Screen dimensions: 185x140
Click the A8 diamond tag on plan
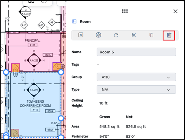point(52,22)
